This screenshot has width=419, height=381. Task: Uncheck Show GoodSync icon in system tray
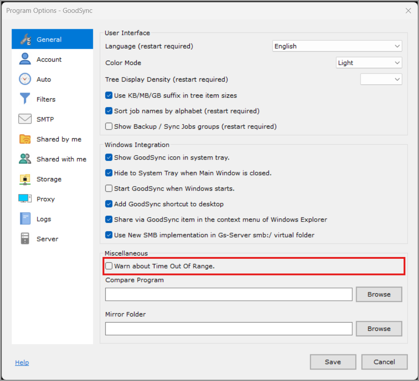109,157
